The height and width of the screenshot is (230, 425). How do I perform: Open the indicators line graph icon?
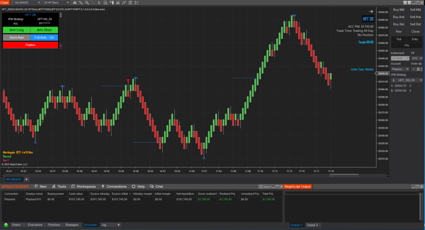124,3
